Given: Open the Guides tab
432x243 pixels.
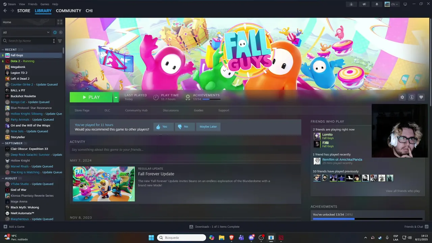Looking at the screenshot, I should 198,110.
